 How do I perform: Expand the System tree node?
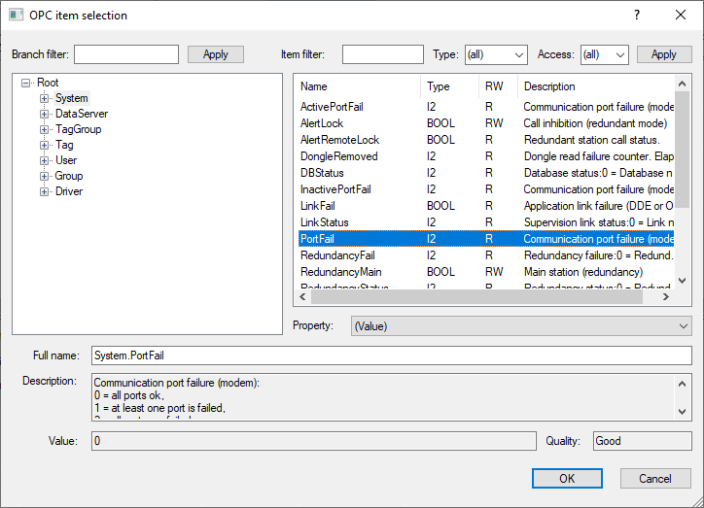(44, 98)
